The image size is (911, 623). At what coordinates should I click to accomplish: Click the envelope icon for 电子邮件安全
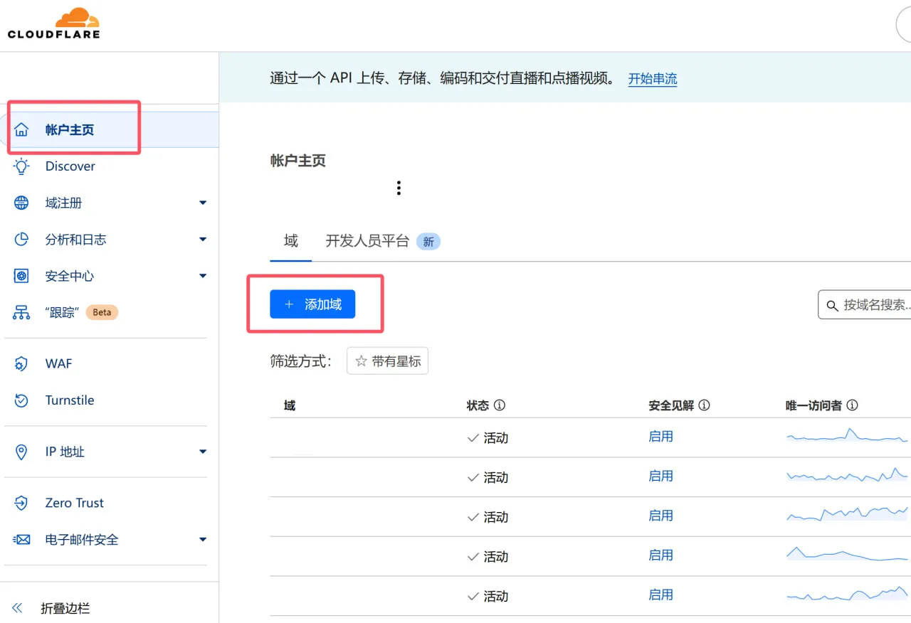[21, 540]
